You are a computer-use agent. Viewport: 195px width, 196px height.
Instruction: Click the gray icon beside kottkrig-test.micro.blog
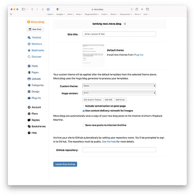click(125, 24)
